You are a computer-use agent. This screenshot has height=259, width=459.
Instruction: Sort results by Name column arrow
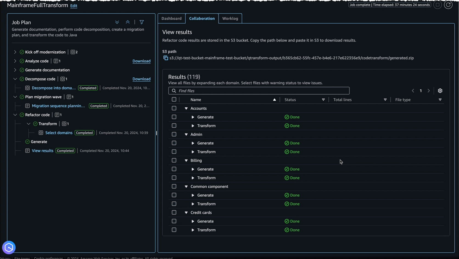pos(275,100)
